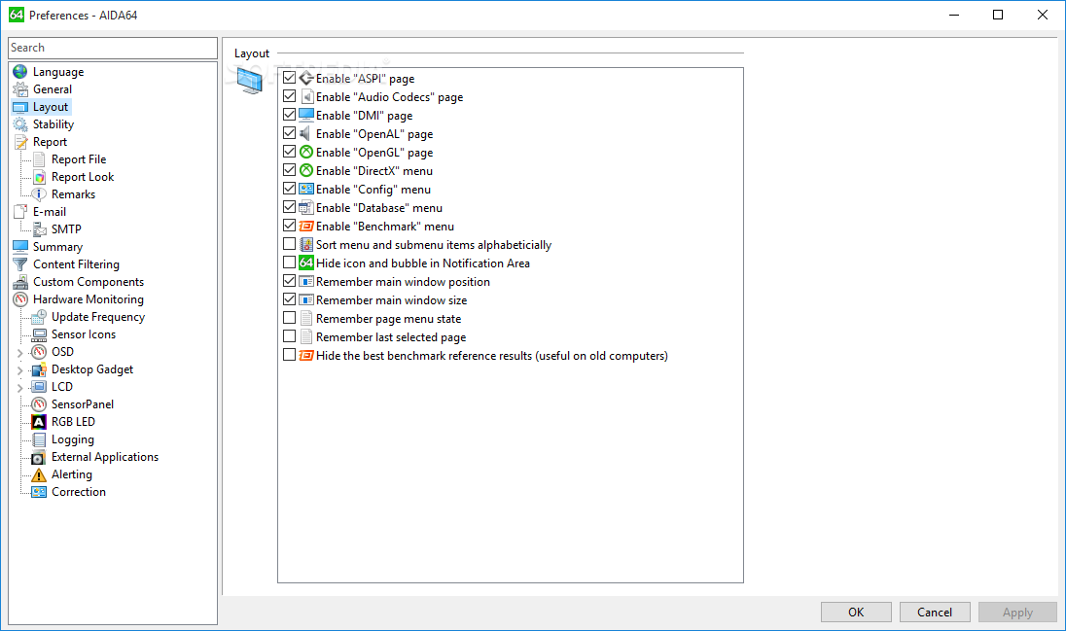Check Hide best benchmark reference results
This screenshot has height=631, width=1066.
(x=290, y=355)
